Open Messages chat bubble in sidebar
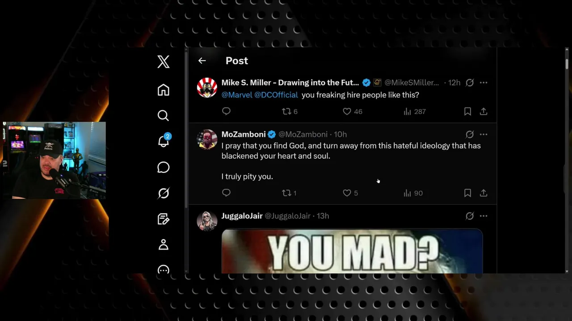The image size is (572, 321). [164, 167]
